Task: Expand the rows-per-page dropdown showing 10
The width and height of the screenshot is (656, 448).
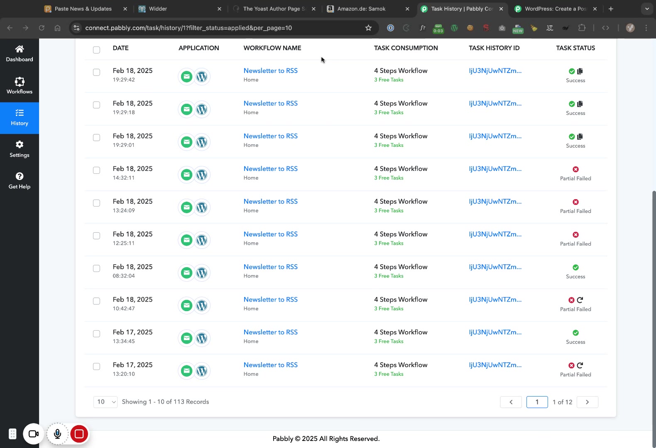Action: point(105,402)
